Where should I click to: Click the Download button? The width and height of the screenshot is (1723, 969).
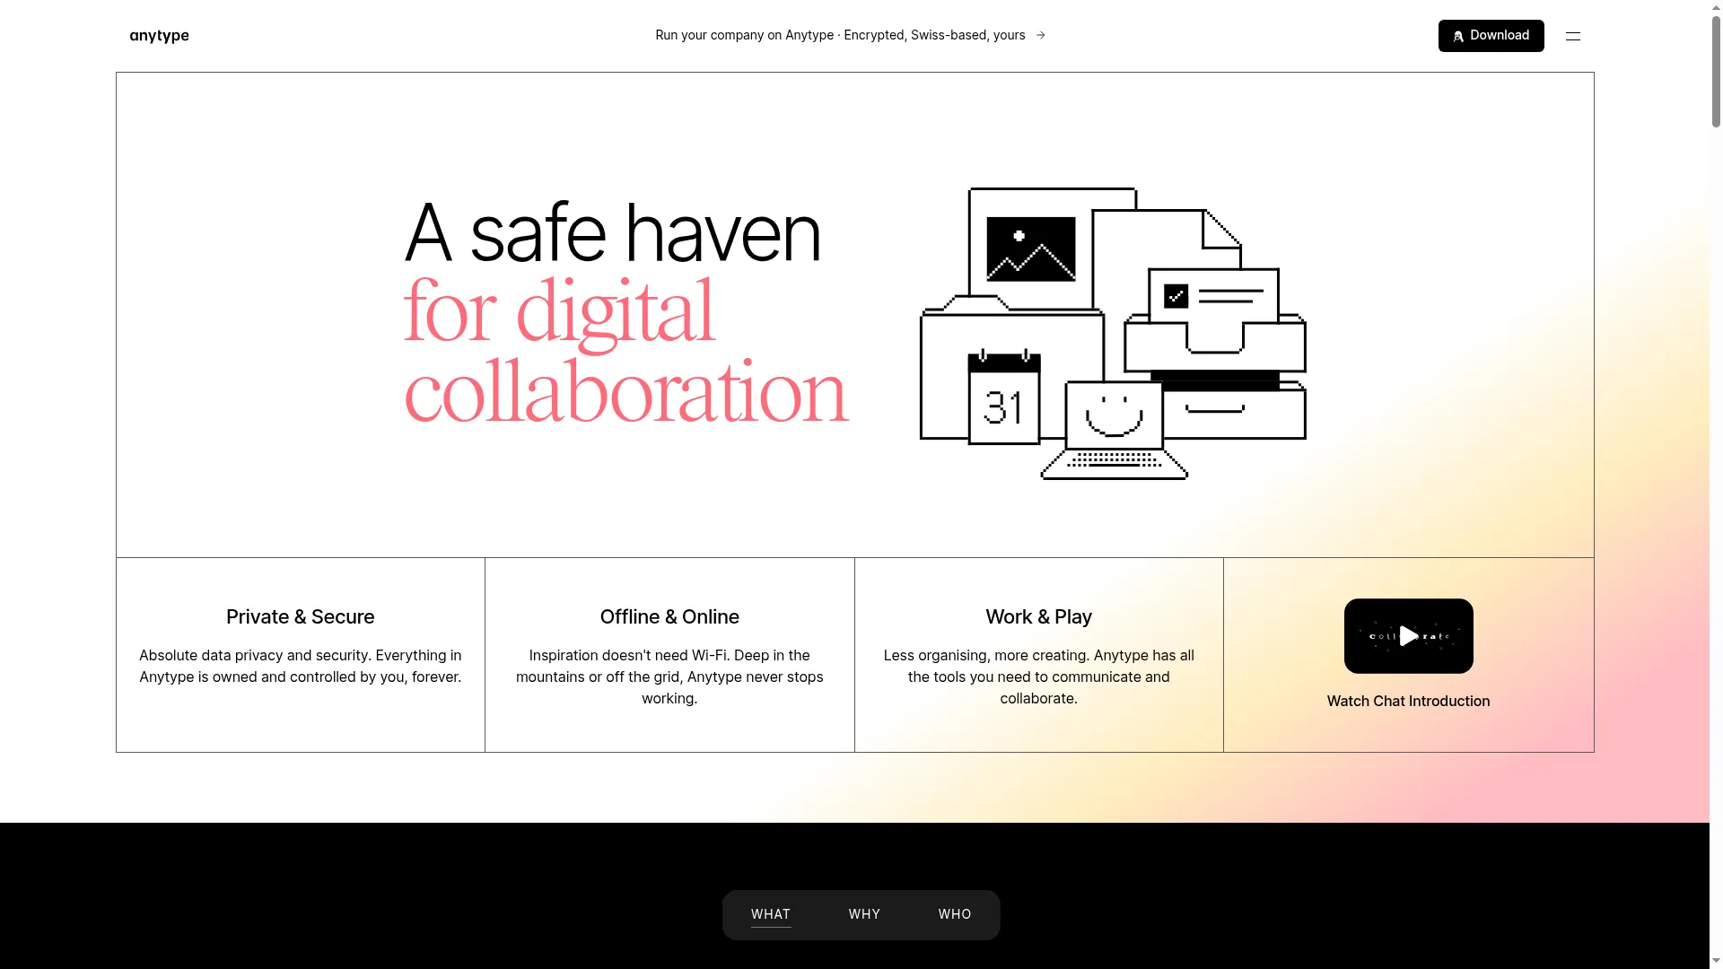point(1491,36)
